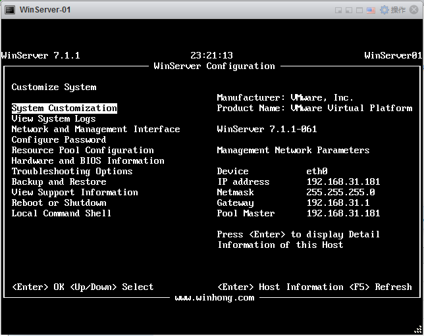Click Information of this Host text
This screenshot has height=336, width=424.
(x=280, y=245)
